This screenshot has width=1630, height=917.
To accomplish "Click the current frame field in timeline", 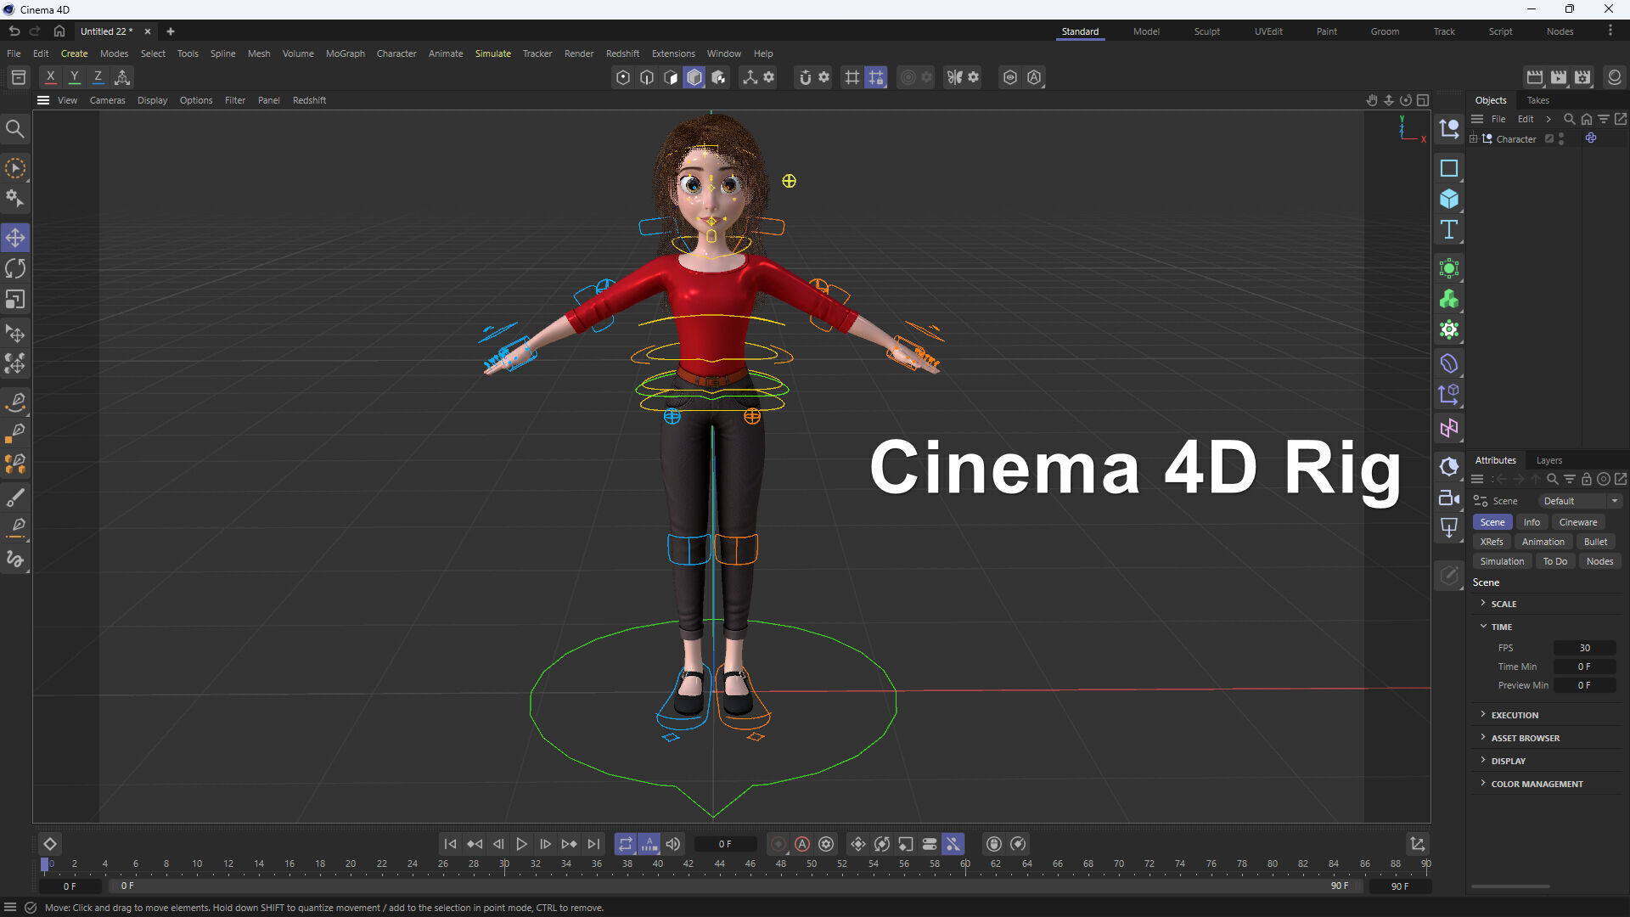I will pos(725,844).
